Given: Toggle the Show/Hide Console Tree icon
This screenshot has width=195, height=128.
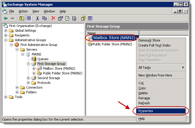Looking at the screenshot, I should click(29, 19).
